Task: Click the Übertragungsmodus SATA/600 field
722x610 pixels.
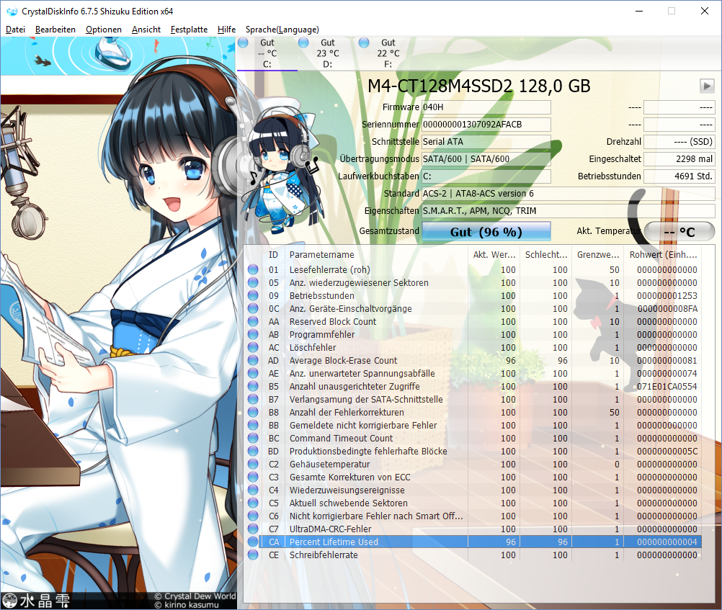Action: (486, 159)
